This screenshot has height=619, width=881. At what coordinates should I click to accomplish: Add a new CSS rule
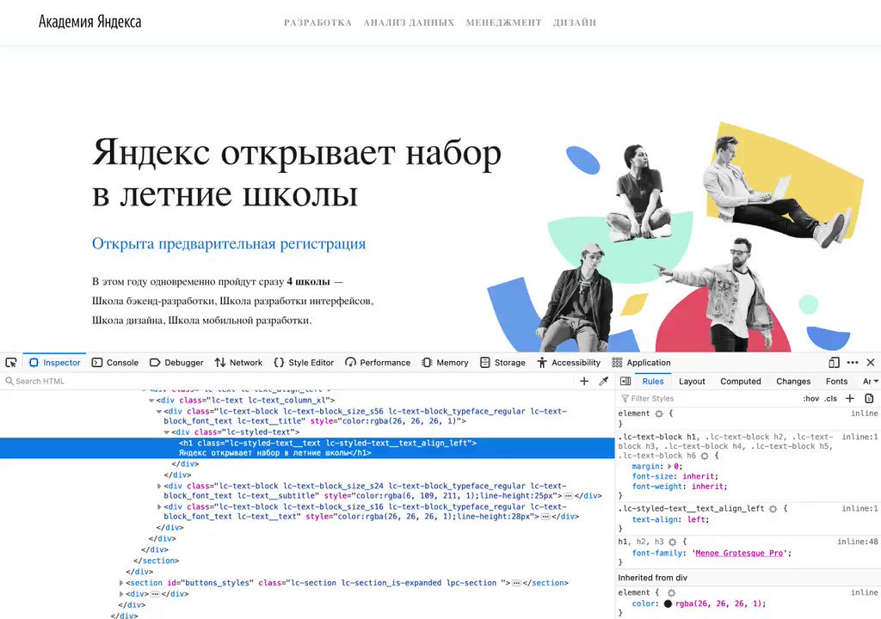click(850, 398)
